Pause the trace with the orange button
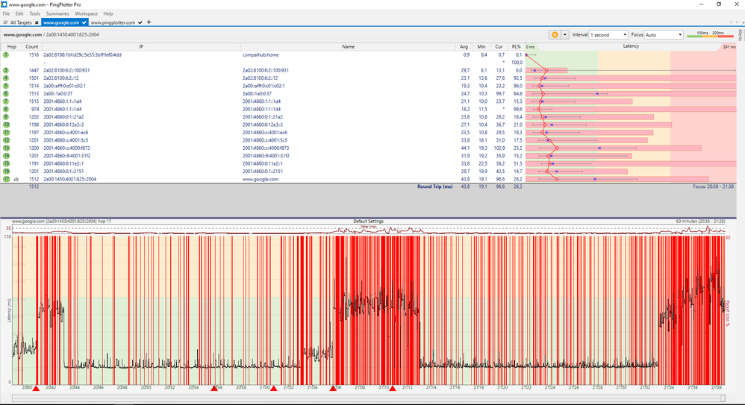This screenshot has width=745, height=405. (555, 34)
